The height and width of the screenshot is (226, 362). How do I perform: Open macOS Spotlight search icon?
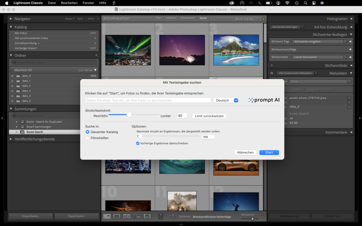click(305, 3)
